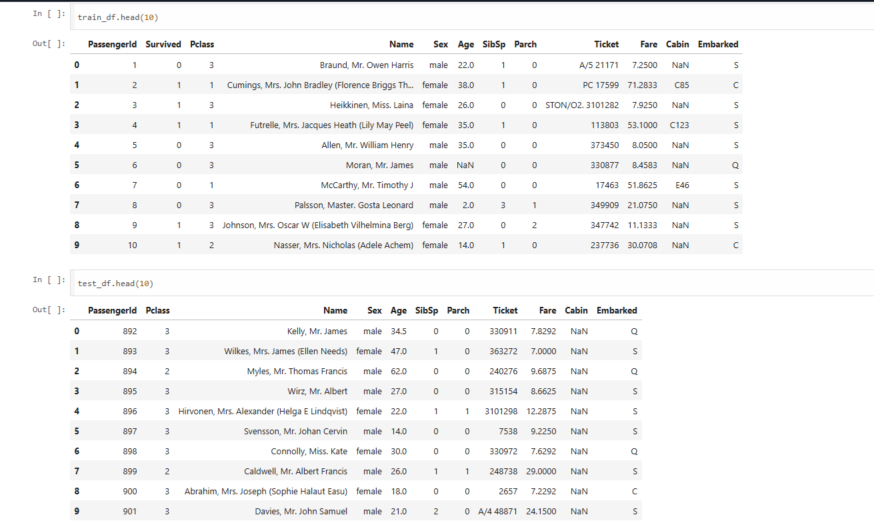Image resolution: width=874 pixels, height=527 pixels.
Task: Click the Embarked header in train table
Action: [x=718, y=45]
